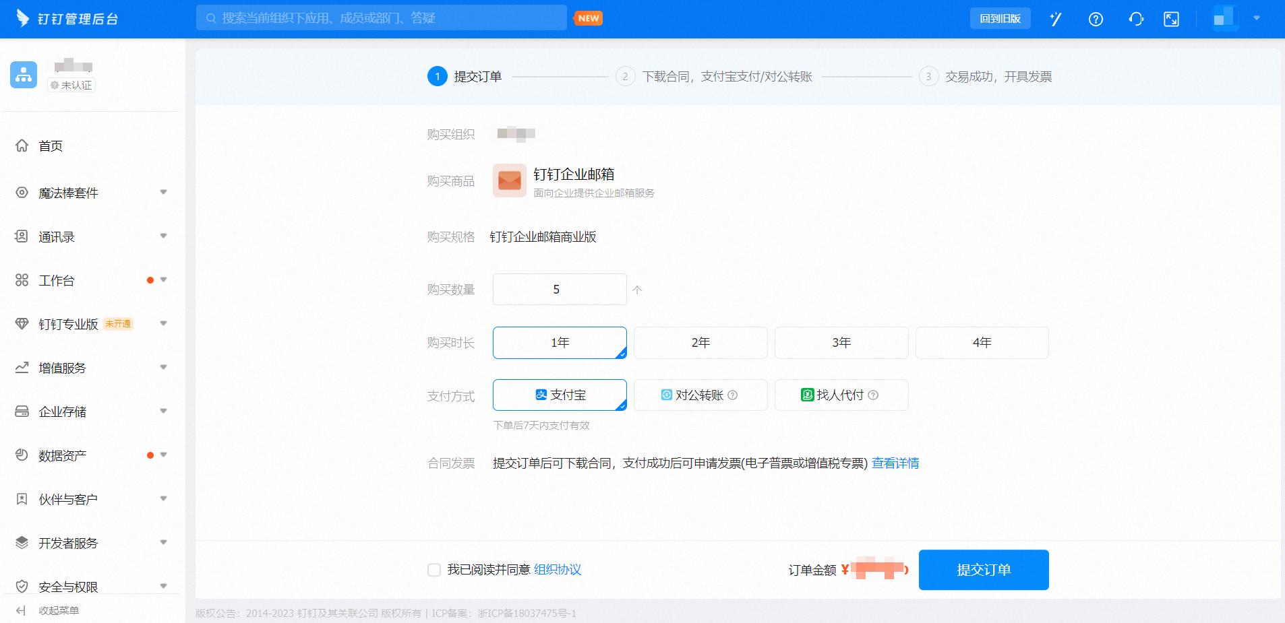Expand the 钉钉专业版 menu arrow

163,324
